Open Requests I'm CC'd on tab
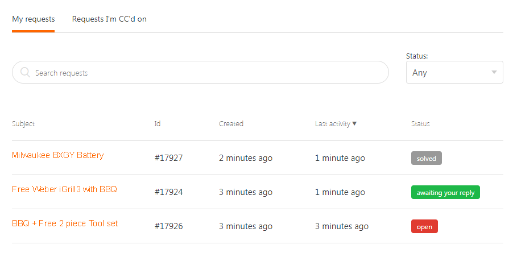This screenshot has height=253, width=513. click(109, 19)
